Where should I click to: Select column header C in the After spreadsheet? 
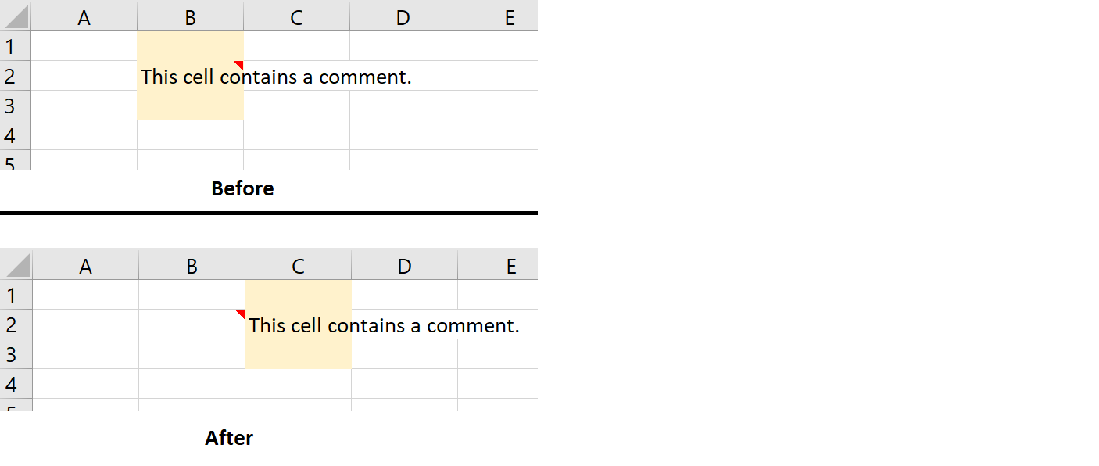click(x=297, y=264)
